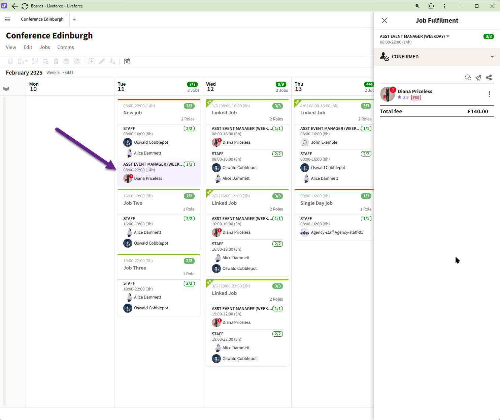Click the zoom magnifier icon in title bar
The image size is (500, 420).
pos(418,6)
